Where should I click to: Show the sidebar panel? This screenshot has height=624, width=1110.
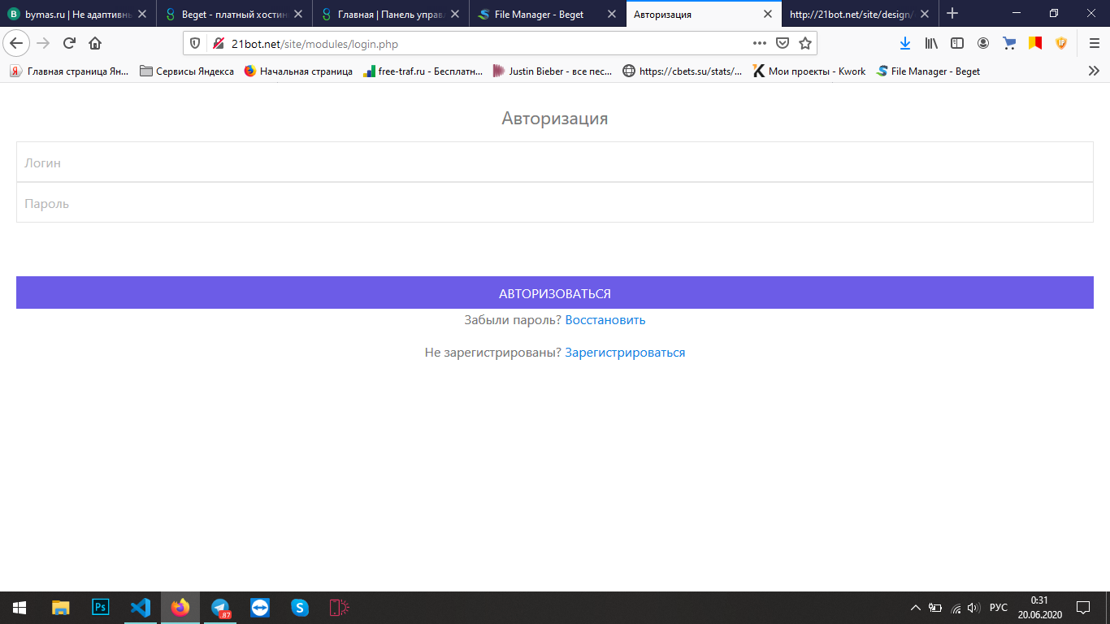pos(957,44)
